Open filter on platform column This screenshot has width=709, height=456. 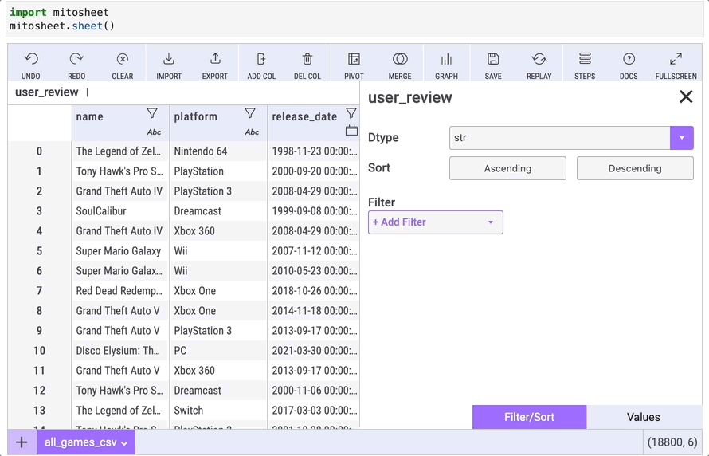point(250,114)
